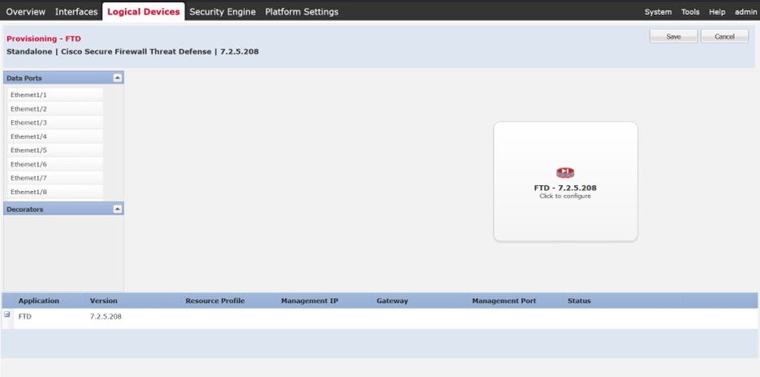Select the Ethernet1/8 data port

55,192
